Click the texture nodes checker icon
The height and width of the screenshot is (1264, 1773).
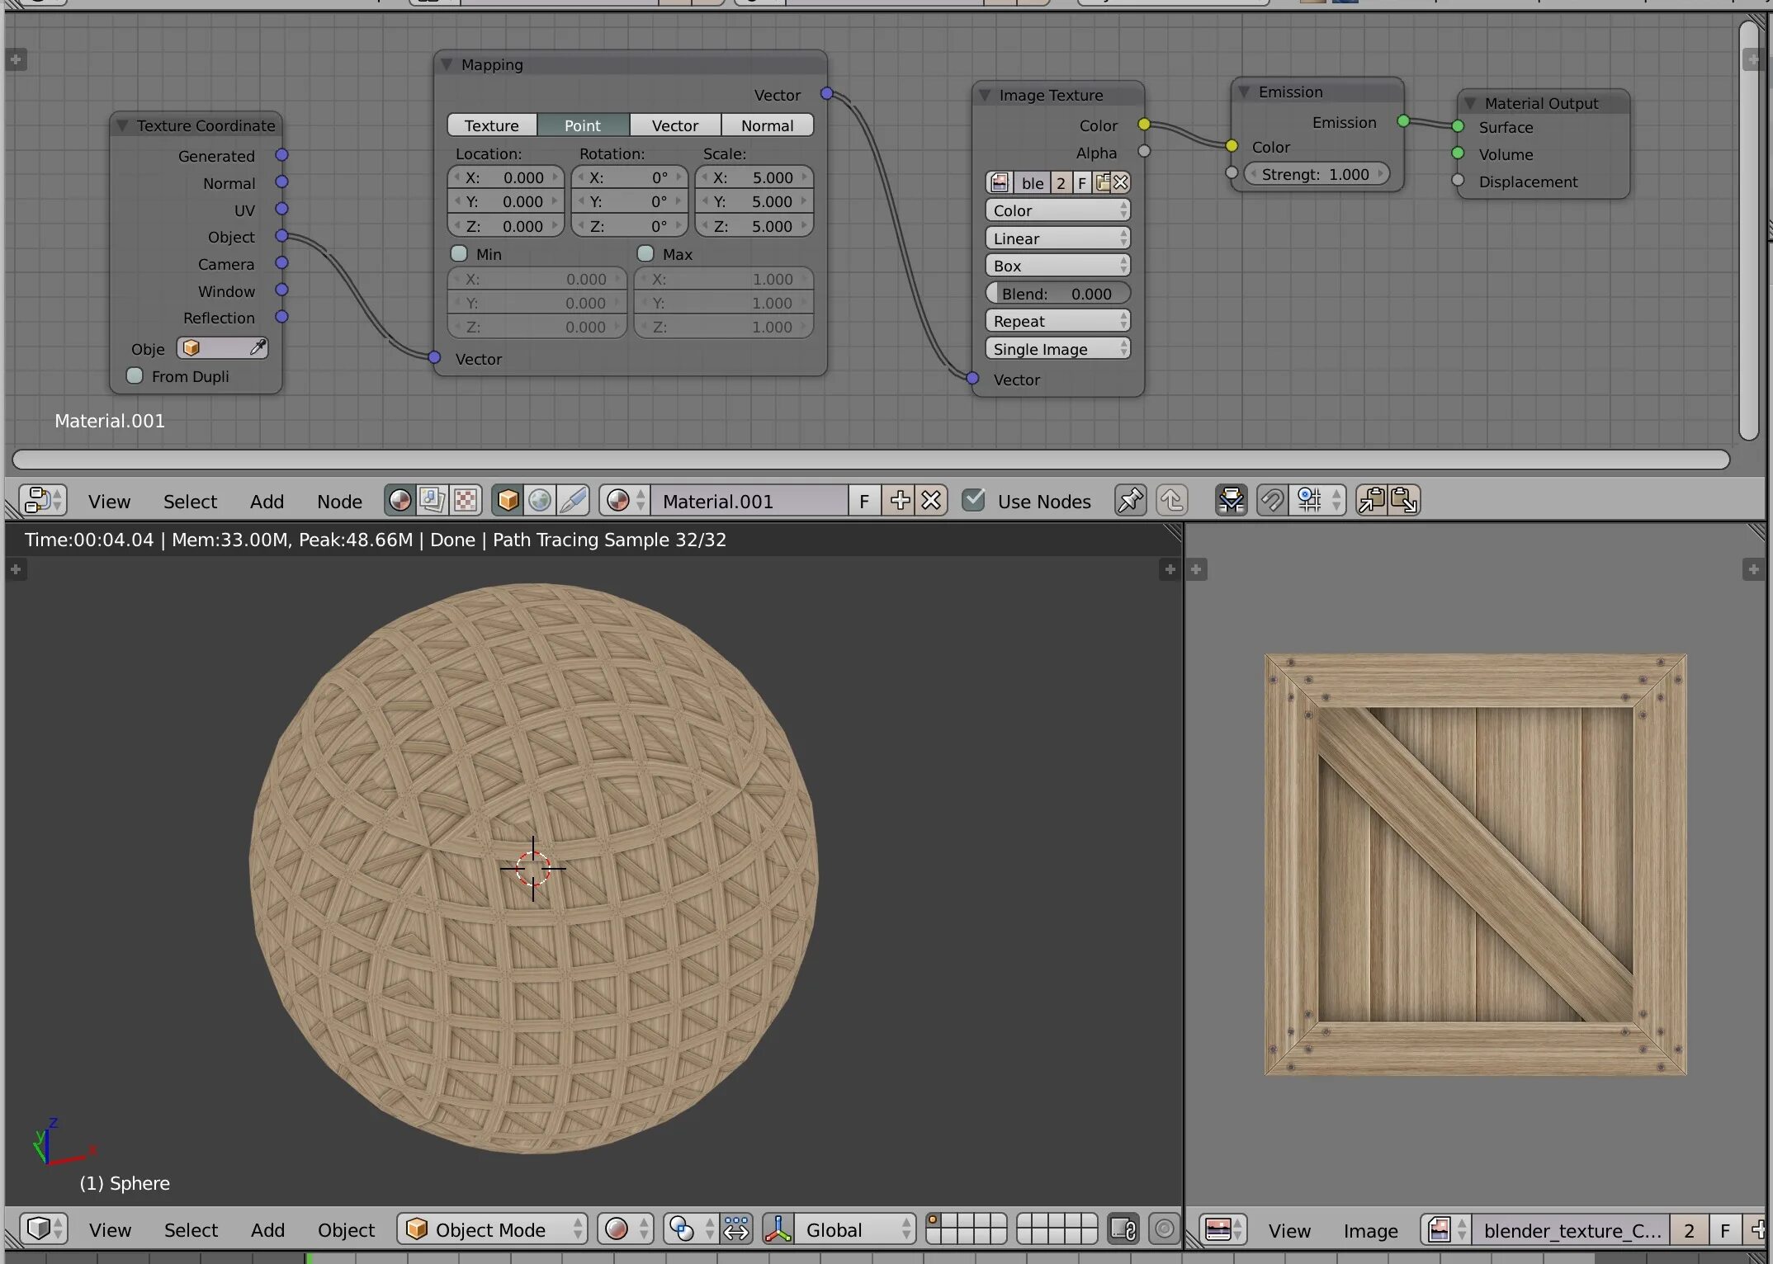[466, 500]
